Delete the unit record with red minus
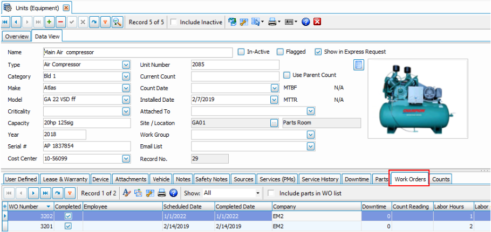 (61, 22)
